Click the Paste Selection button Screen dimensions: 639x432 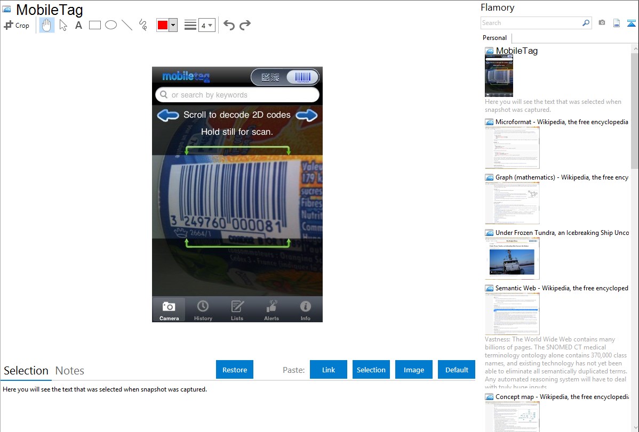(371, 370)
